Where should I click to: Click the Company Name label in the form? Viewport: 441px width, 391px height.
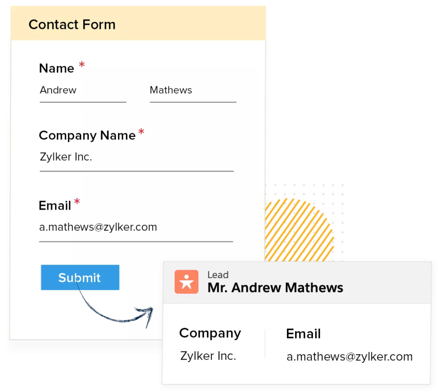coord(87,135)
